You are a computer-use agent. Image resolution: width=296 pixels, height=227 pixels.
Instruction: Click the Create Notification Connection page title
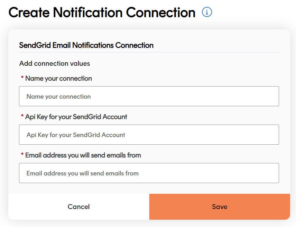click(102, 12)
